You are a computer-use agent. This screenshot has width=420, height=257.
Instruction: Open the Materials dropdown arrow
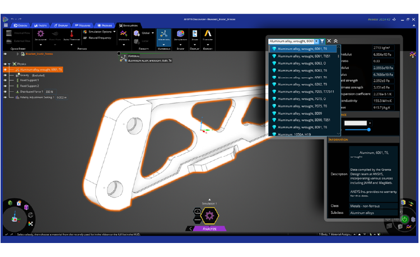pos(164,45)
